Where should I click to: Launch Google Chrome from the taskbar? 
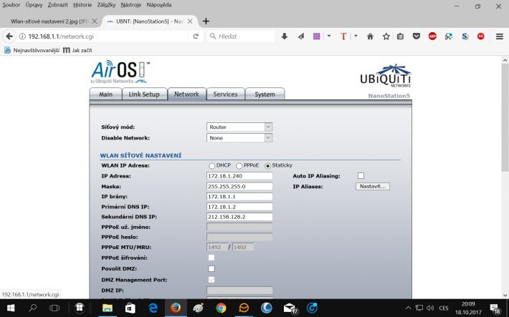point(221,308)
